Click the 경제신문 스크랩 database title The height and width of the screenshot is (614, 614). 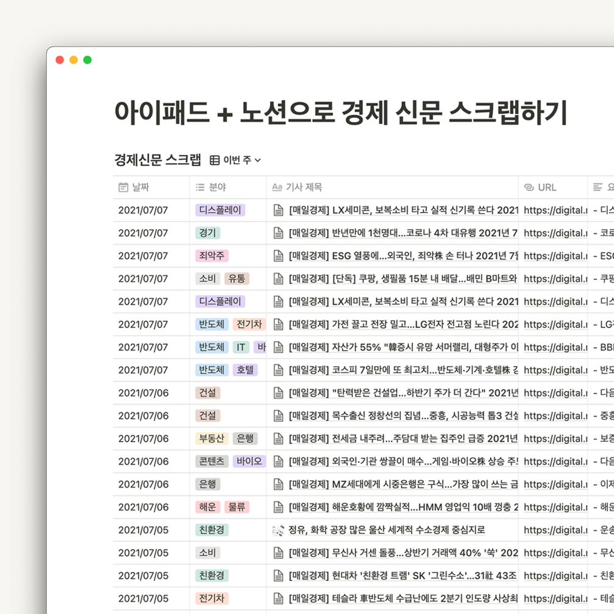(x=158, y=160)
